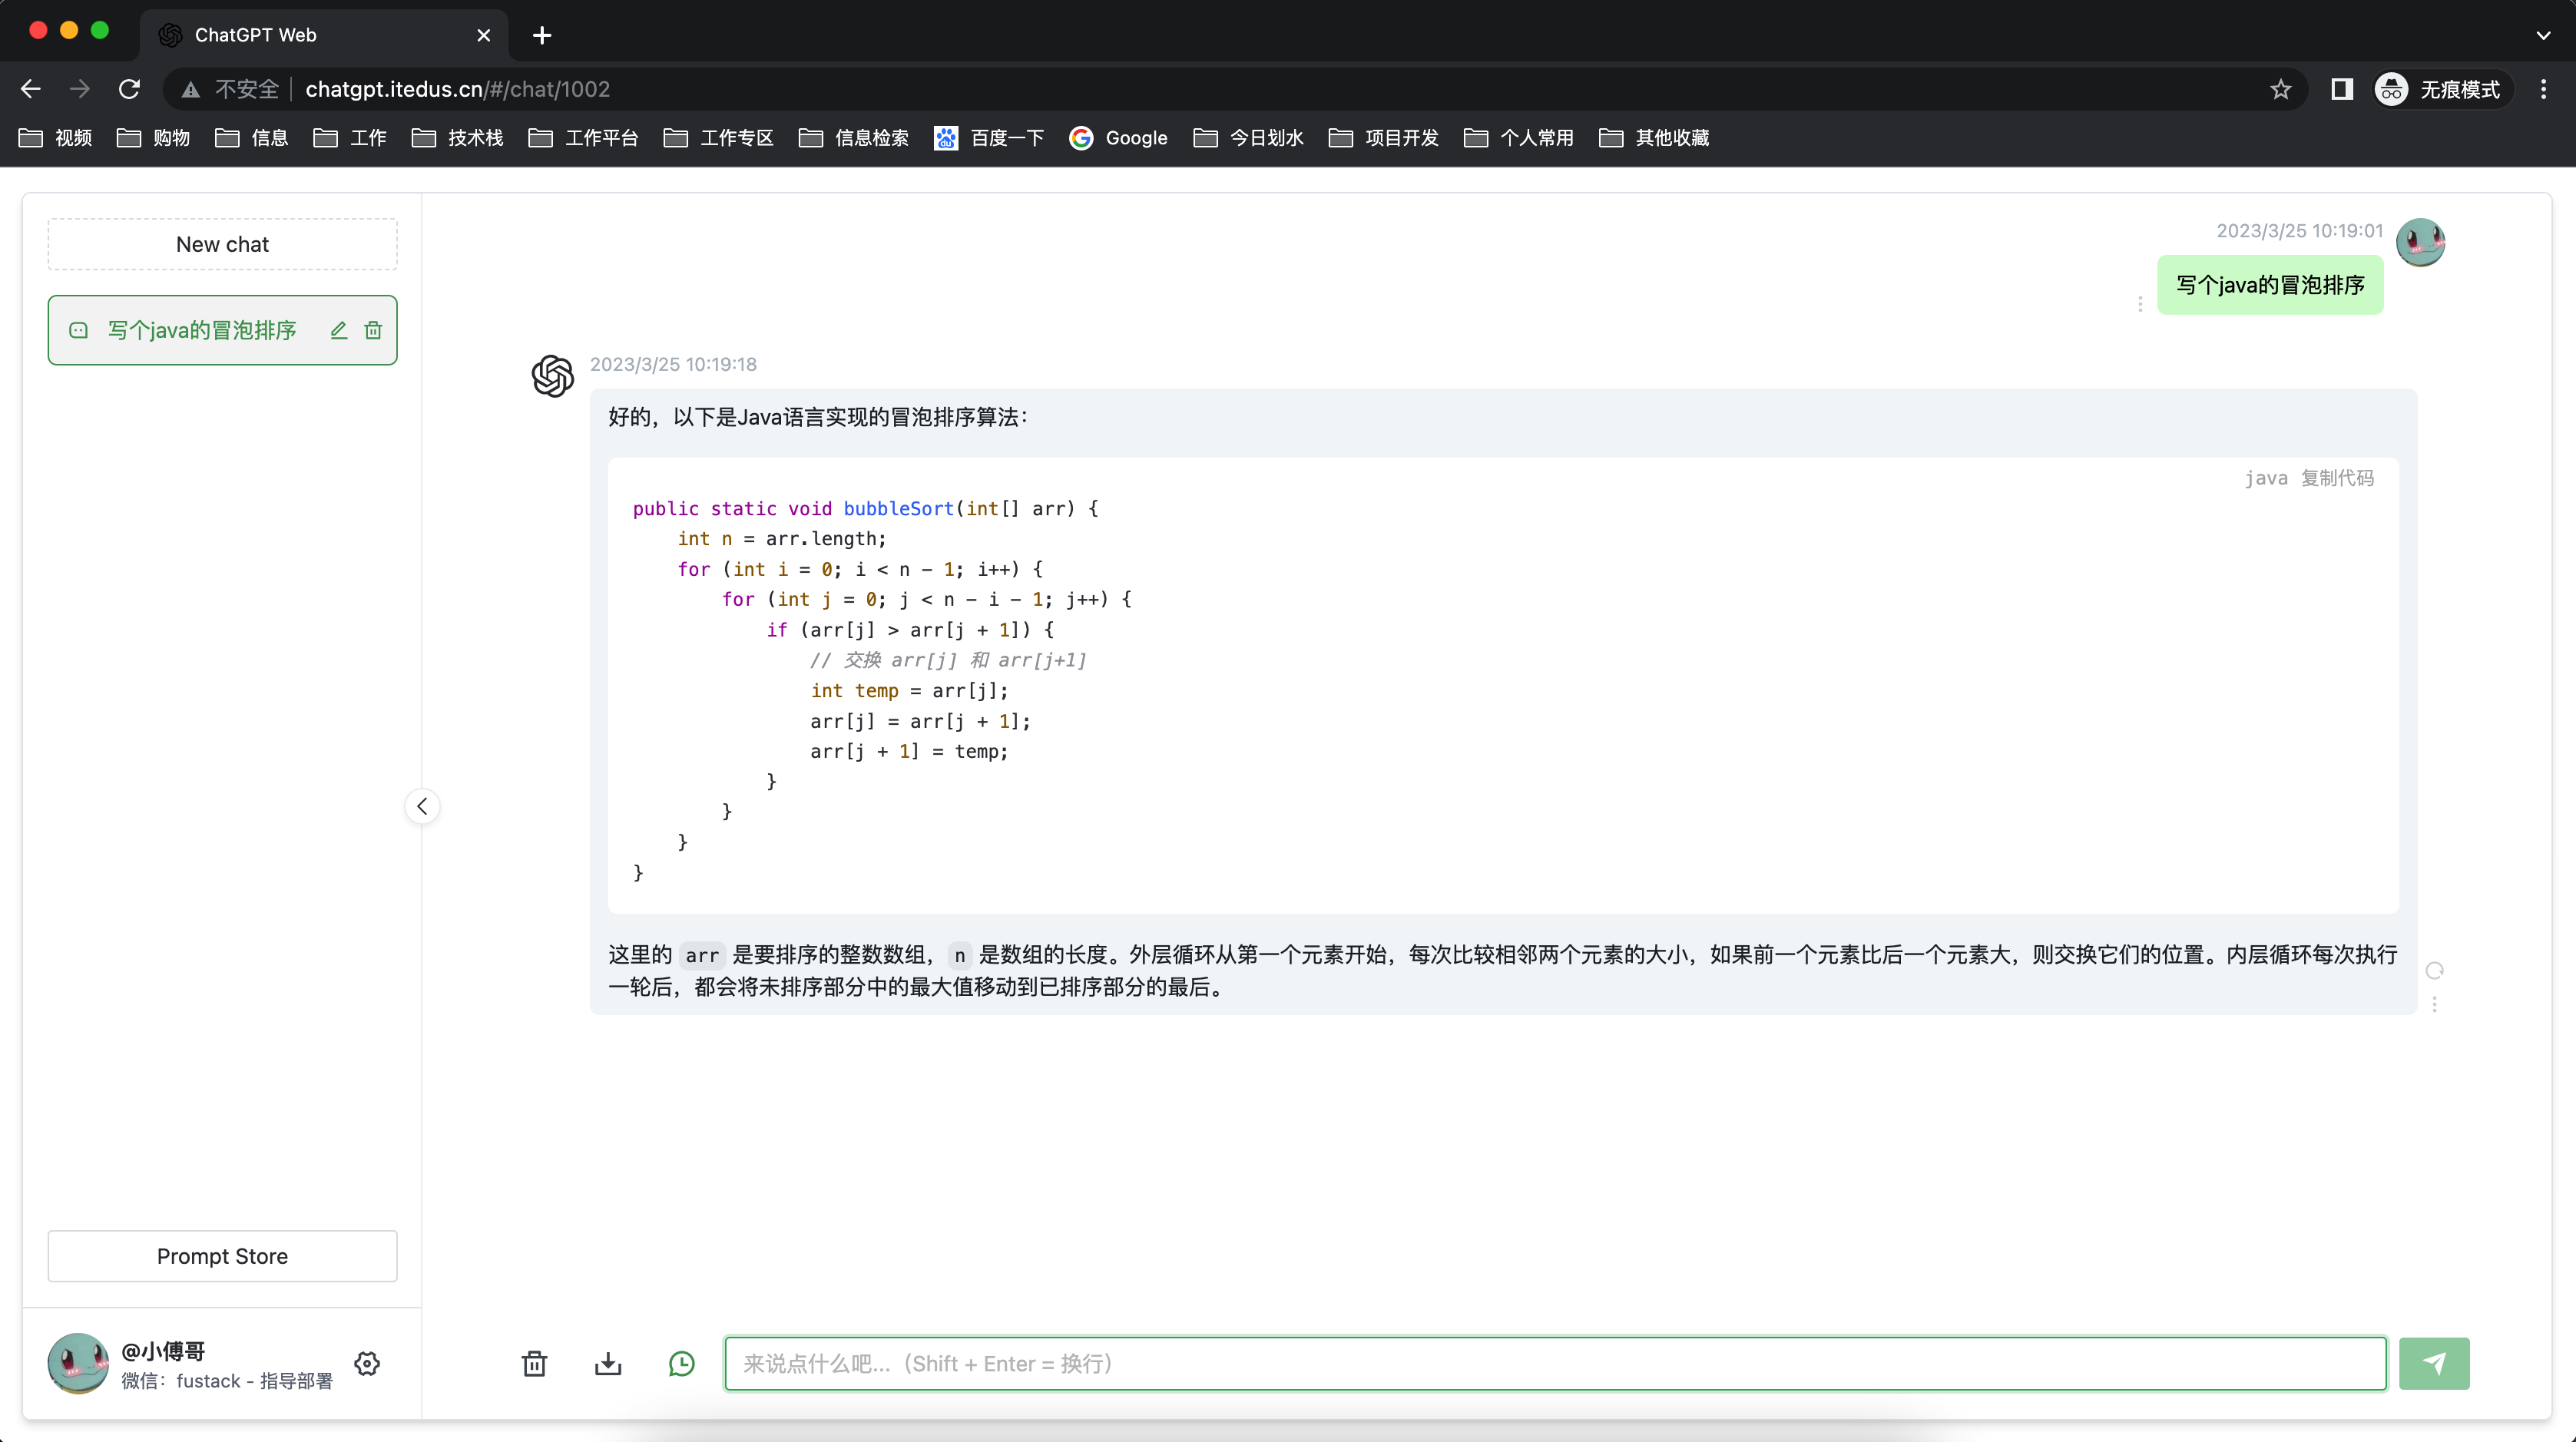Open the New chat menu item
The image size is (2576, 1442).
(223, 244)
